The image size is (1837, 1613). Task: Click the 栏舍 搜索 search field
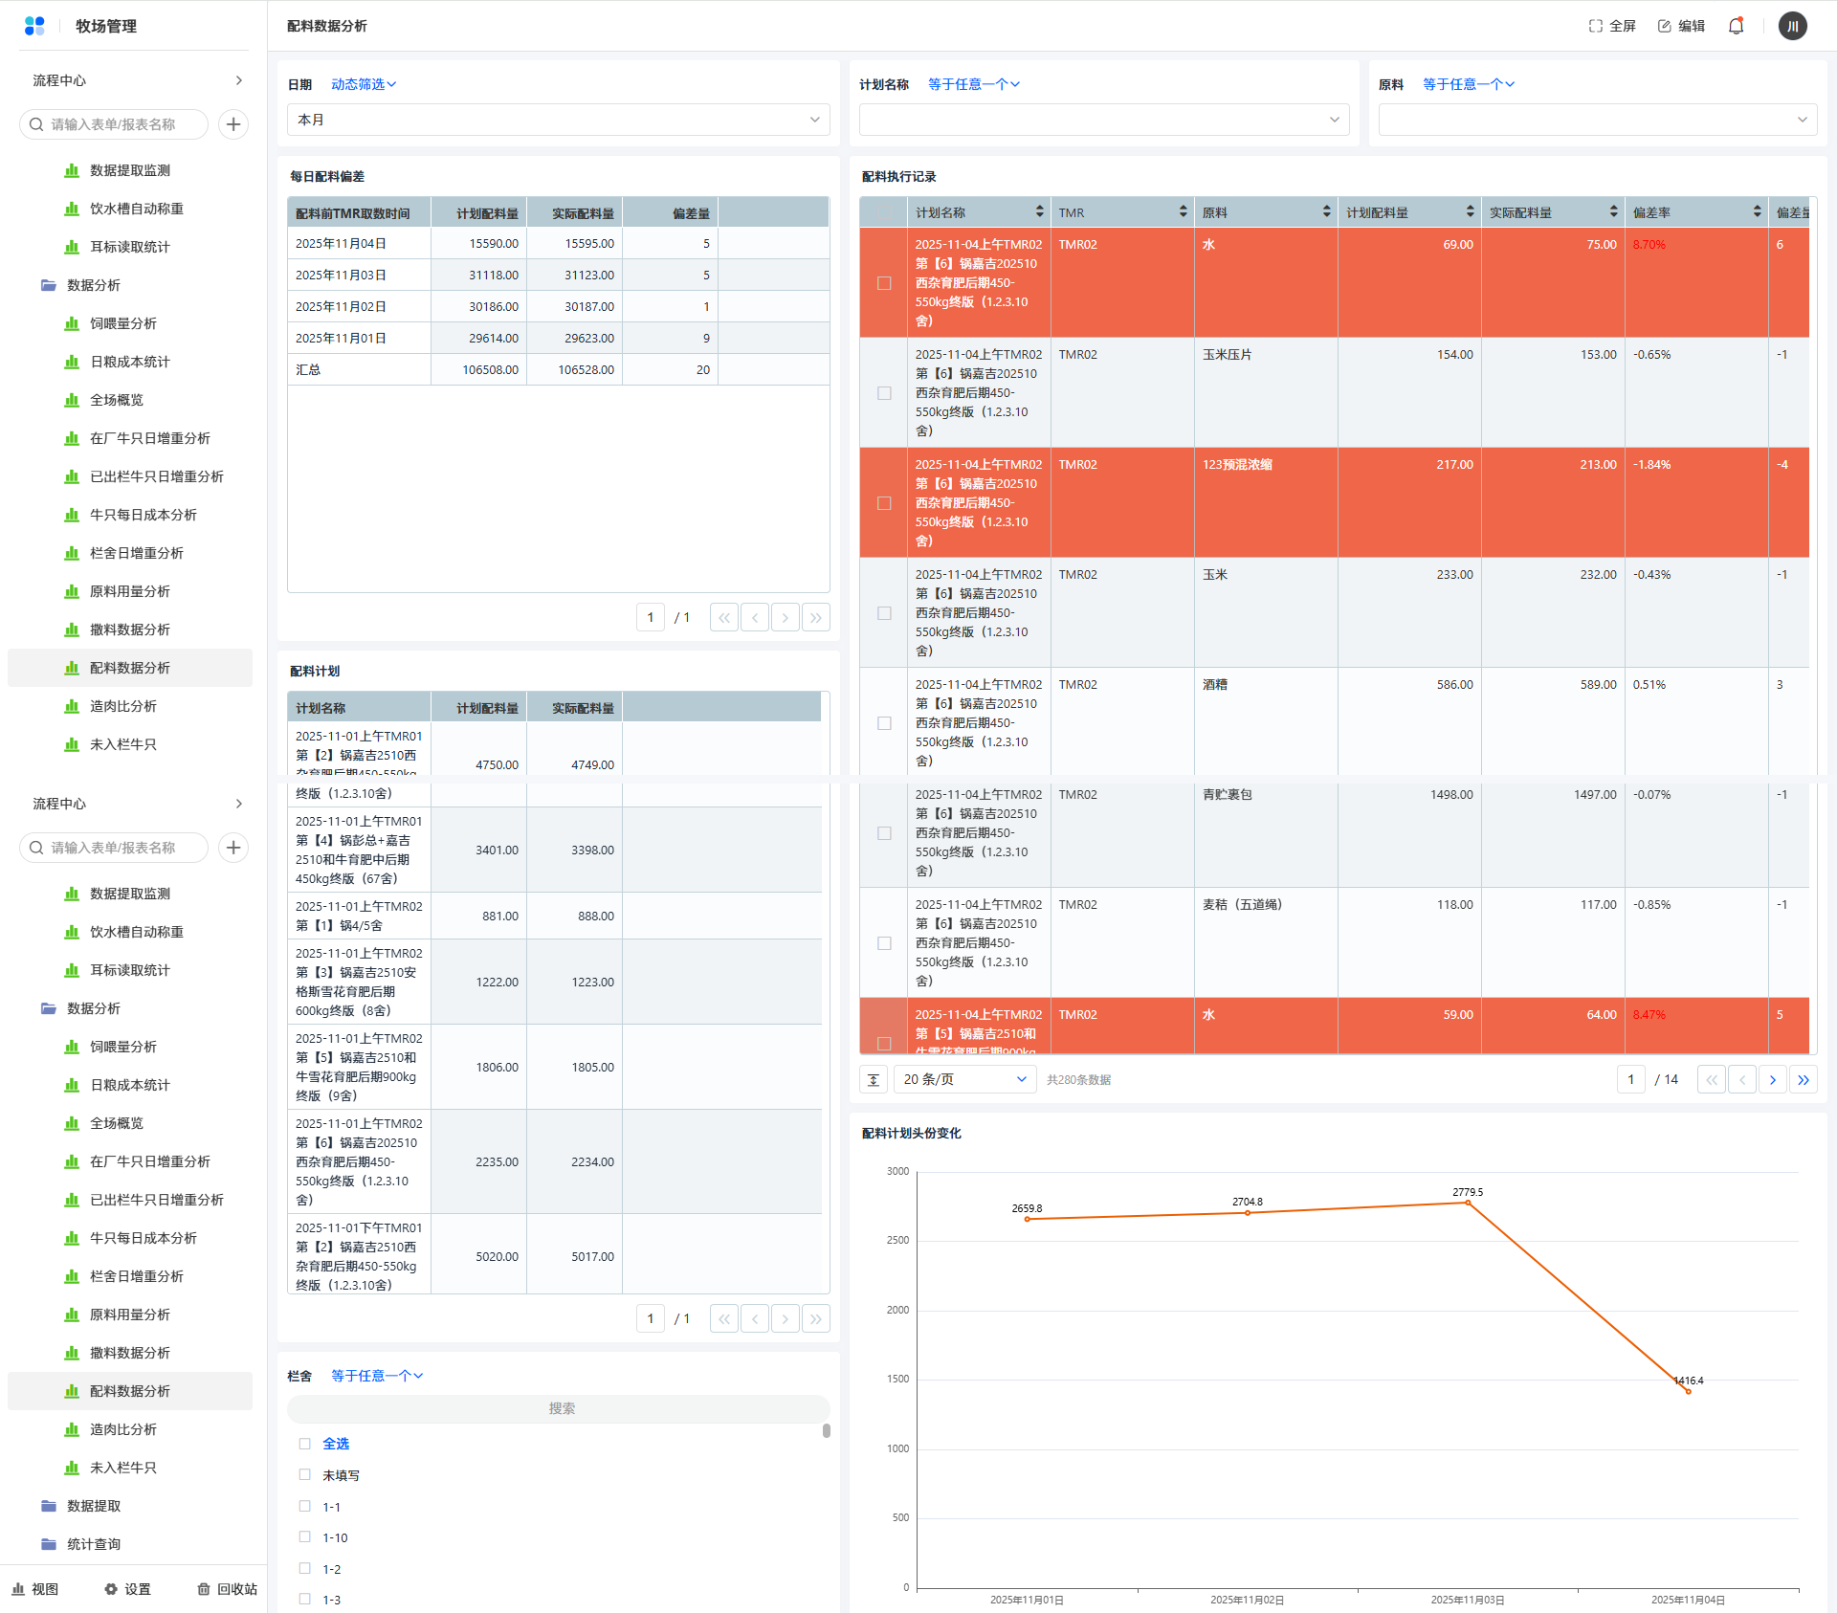point(559,1408)
